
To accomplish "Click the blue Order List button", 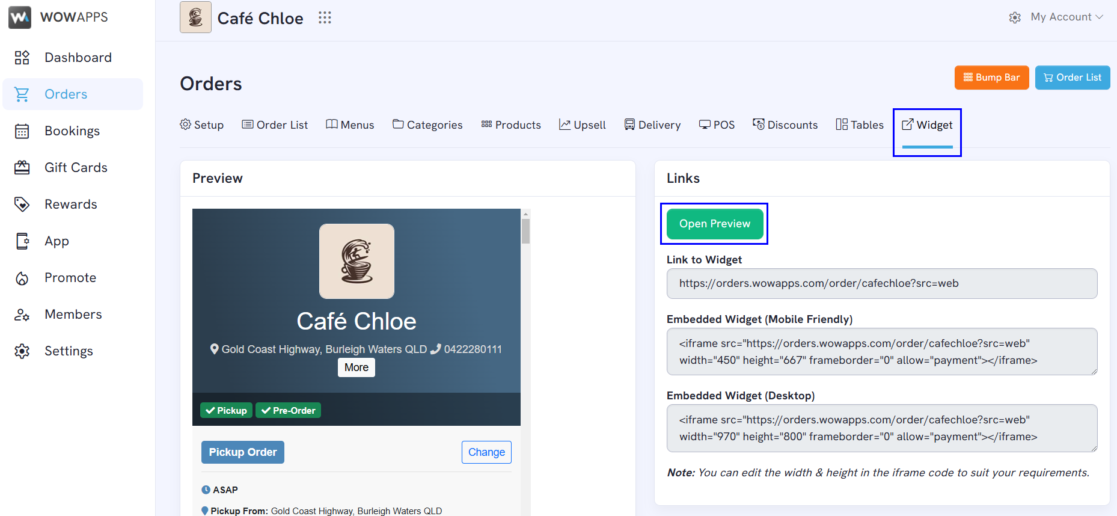I will click(1073, 78).
